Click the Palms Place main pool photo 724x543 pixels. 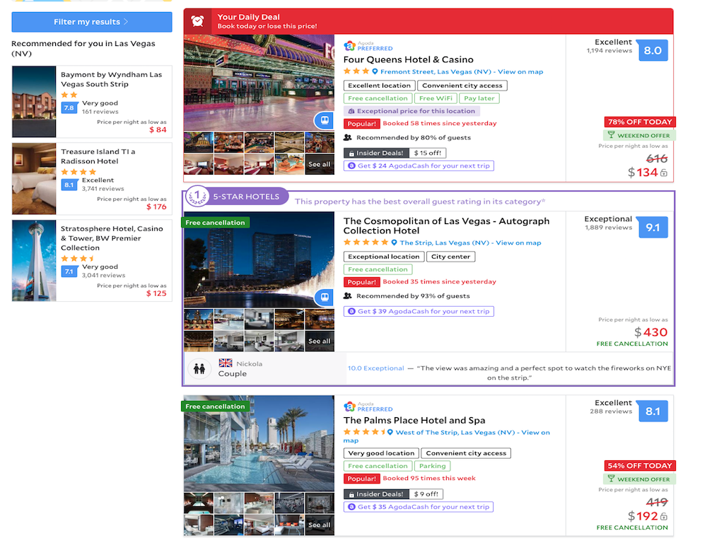click(259, 443)
